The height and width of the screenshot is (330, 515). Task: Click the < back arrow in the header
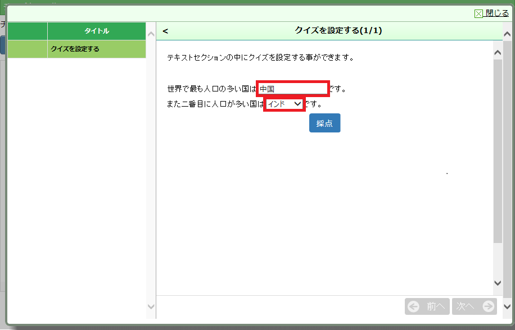click(x=165, y=31)
